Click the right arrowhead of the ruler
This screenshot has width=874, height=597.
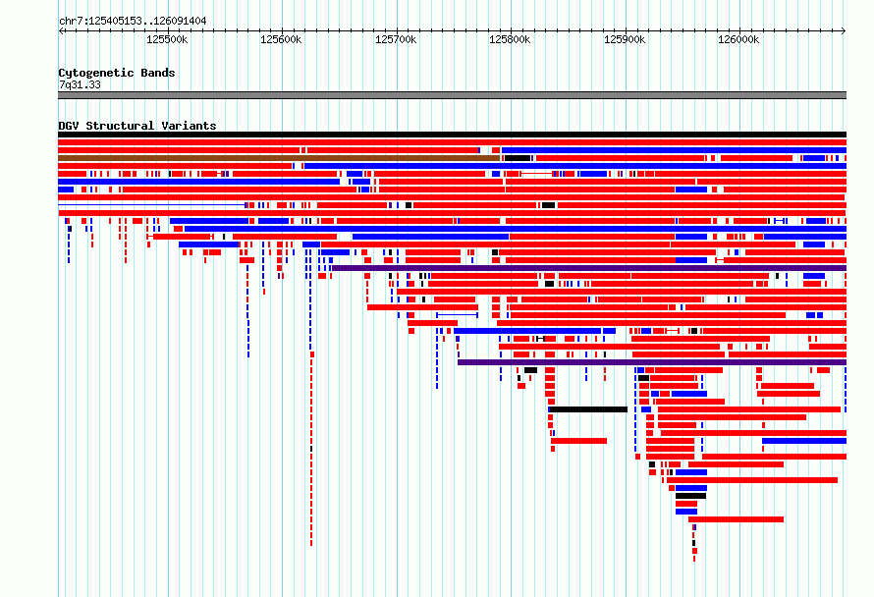pos(844,30)
